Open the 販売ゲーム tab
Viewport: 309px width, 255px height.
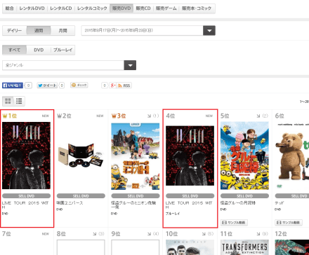166,8
